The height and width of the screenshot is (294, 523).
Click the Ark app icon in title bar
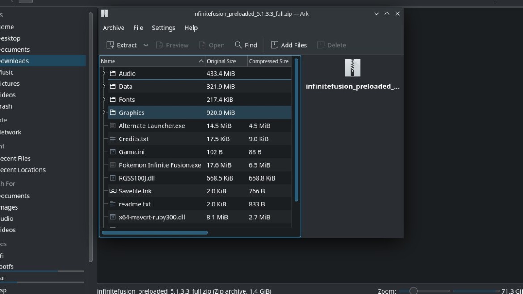coord(105,13)
